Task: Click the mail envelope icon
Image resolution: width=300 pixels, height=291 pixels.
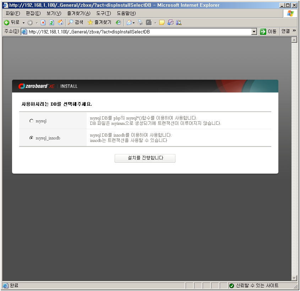Action: pyautogui.click(x=129, y=23)
